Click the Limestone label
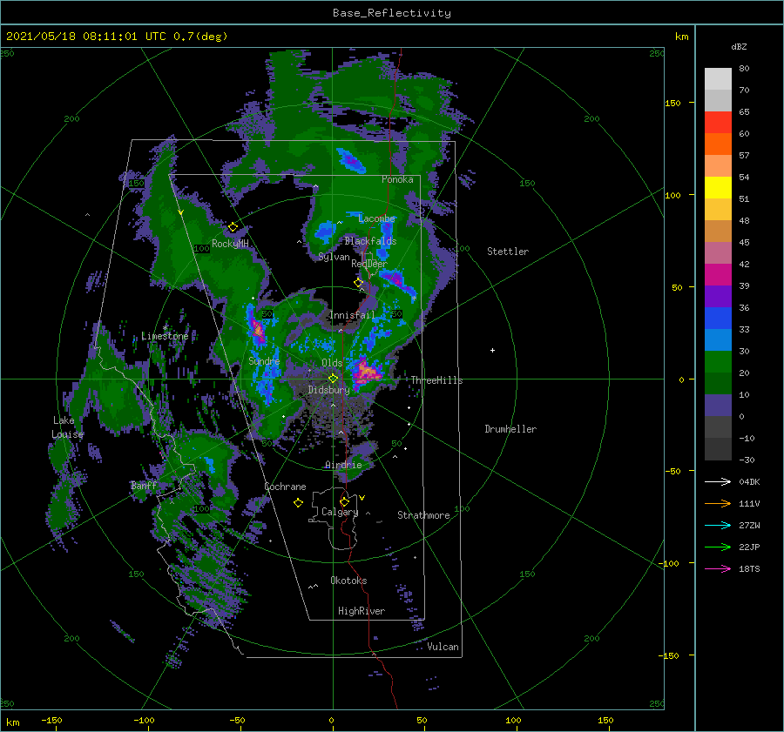 [165, 336]
